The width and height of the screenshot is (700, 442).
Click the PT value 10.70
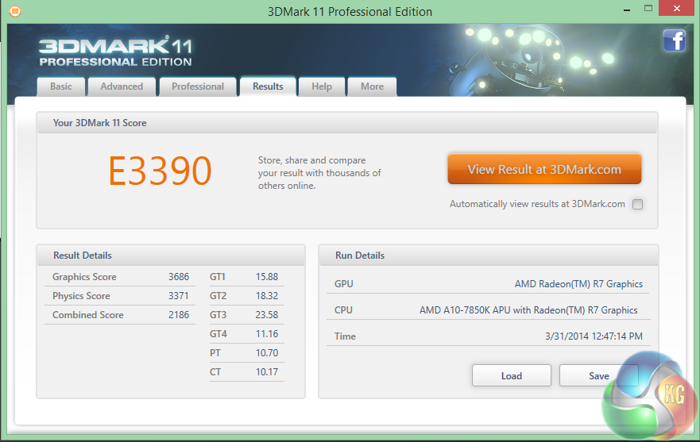pyautogui.click(x=266, y=353)
